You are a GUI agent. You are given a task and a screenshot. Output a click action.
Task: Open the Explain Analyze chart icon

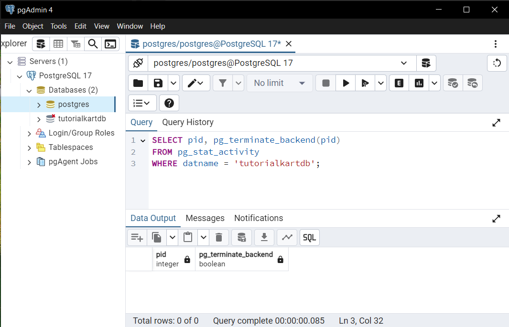tap(419, 83)
